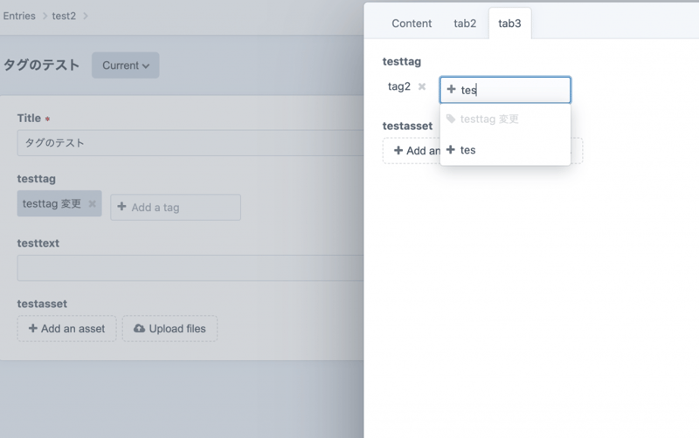699x438 pixels.
Task: Focus the Title text field
Action: pyautogui.click(x=188, y=143)
